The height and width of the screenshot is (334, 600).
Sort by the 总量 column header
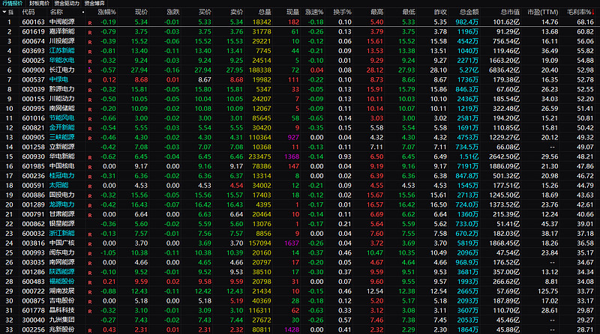pyautogui.click(x=265, y=12)
